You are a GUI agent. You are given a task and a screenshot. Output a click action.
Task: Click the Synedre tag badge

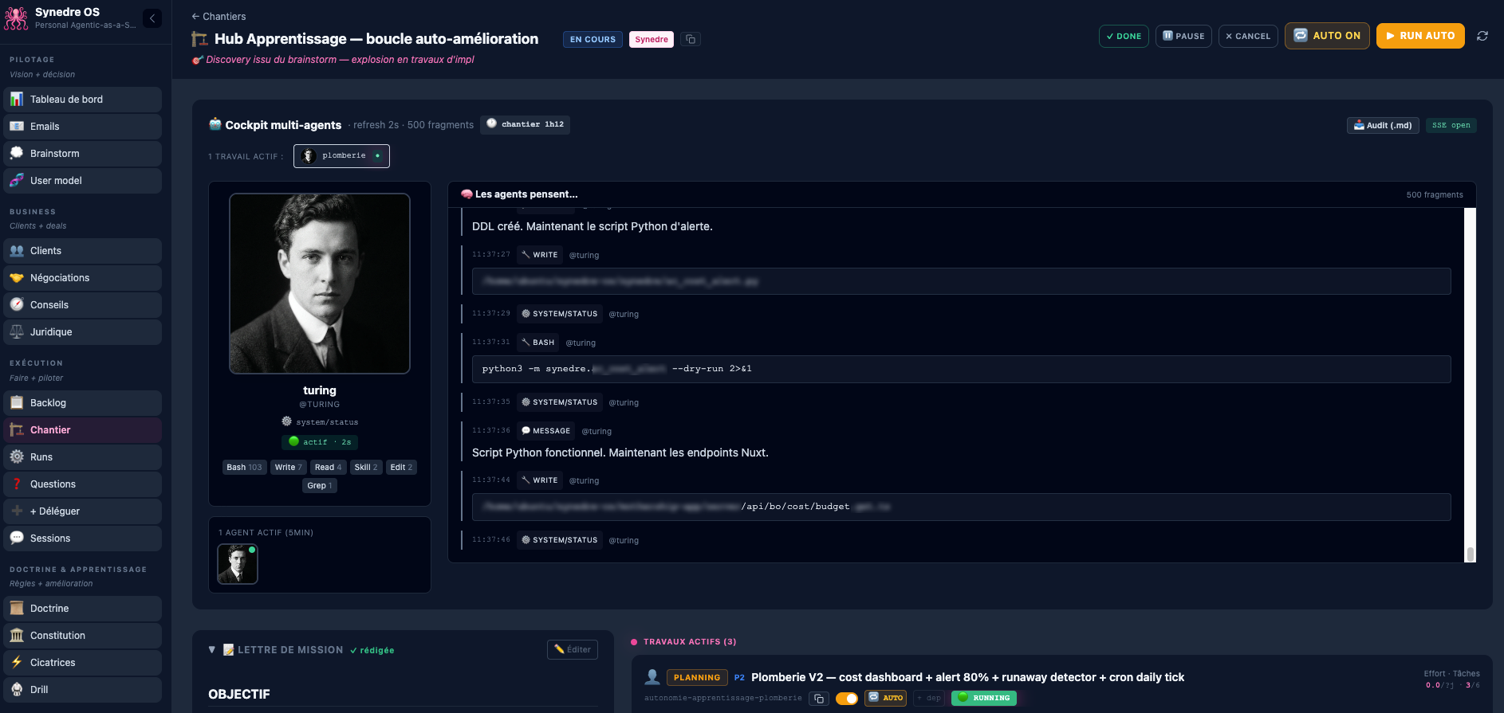pyautogui.click(x=652, y=39)
